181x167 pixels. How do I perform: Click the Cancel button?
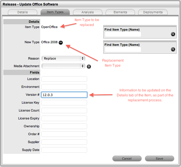click(x=127, y=159)
